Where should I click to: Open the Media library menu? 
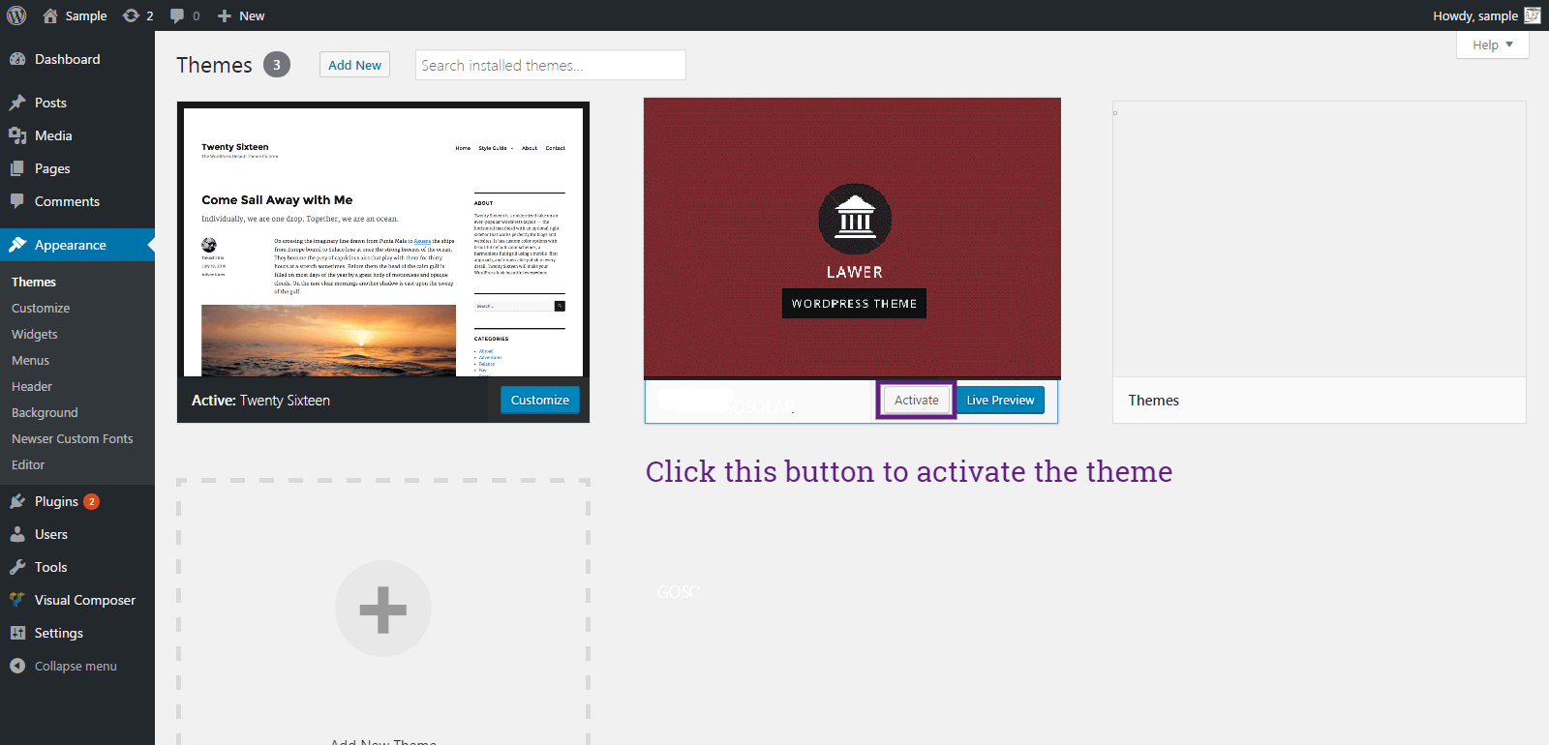53,135
